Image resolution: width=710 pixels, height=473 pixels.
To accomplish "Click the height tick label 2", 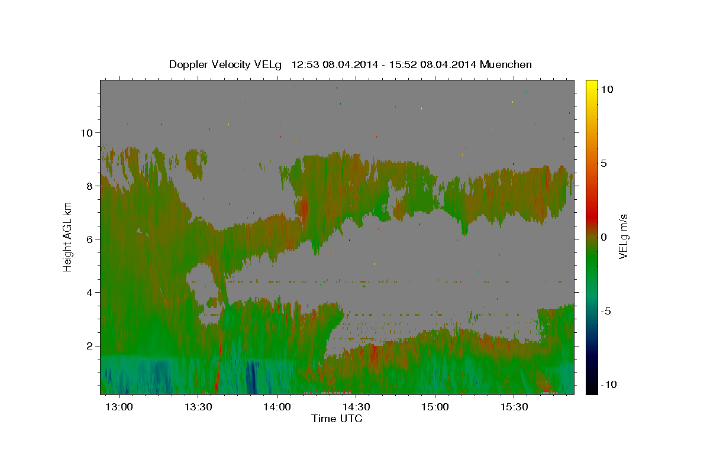I will pyautogui.click(x=89, y=345).
